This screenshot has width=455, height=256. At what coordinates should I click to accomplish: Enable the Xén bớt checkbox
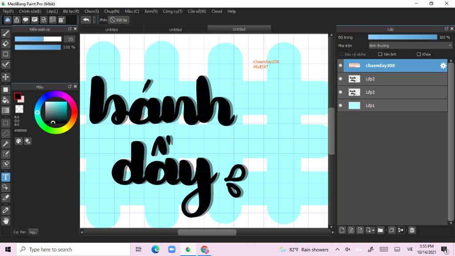(x=380, y=54)
